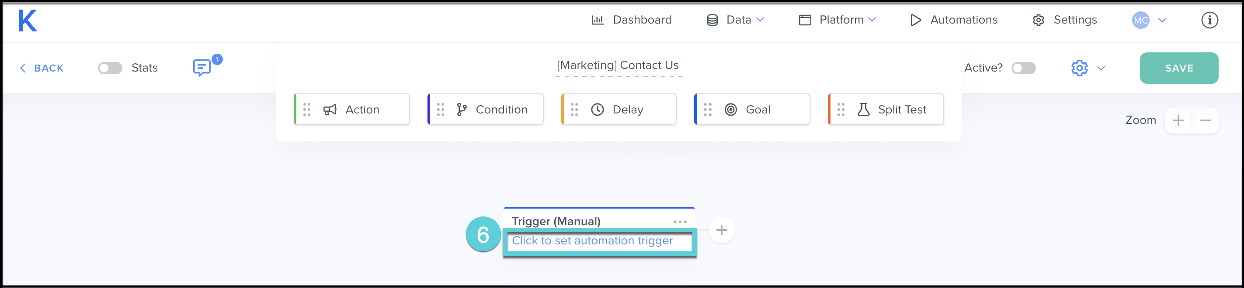
Task: Click the Action megaphone icon
Action: pyautogui.click(x=330, y=110)
